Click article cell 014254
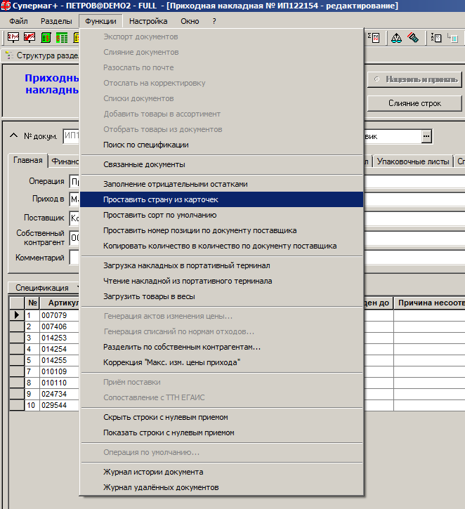Screen dimensions: 465x509 tap(60, 349)
